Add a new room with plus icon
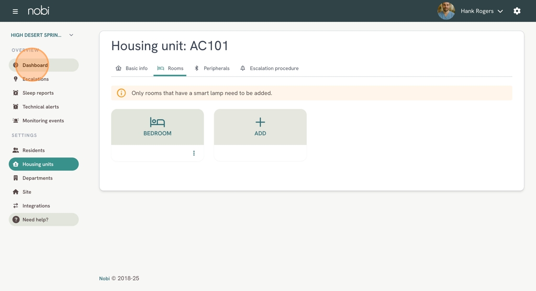 point(260,127)
